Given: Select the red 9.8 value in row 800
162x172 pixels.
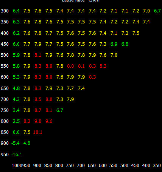Looking at the screenshot, I should pos(38,121).
